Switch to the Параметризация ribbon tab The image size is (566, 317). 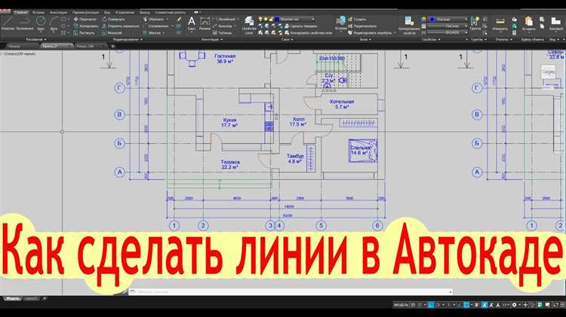(85, 12)
